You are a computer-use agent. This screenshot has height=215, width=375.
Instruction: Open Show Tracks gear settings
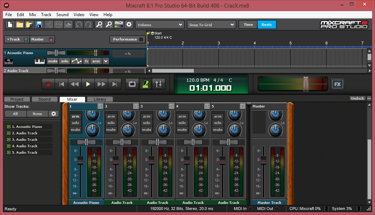tap(54, 114)
